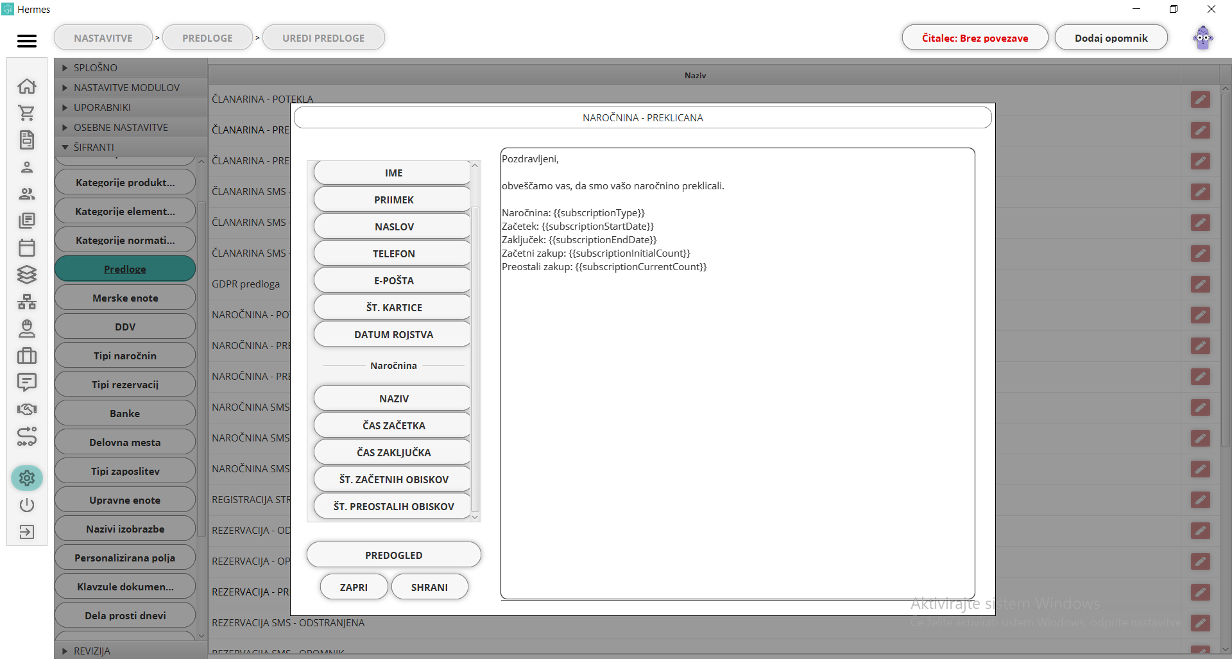Click the power icon in sidebar
The width and height of the screenshot is (1232, 659).
(26, 505)
